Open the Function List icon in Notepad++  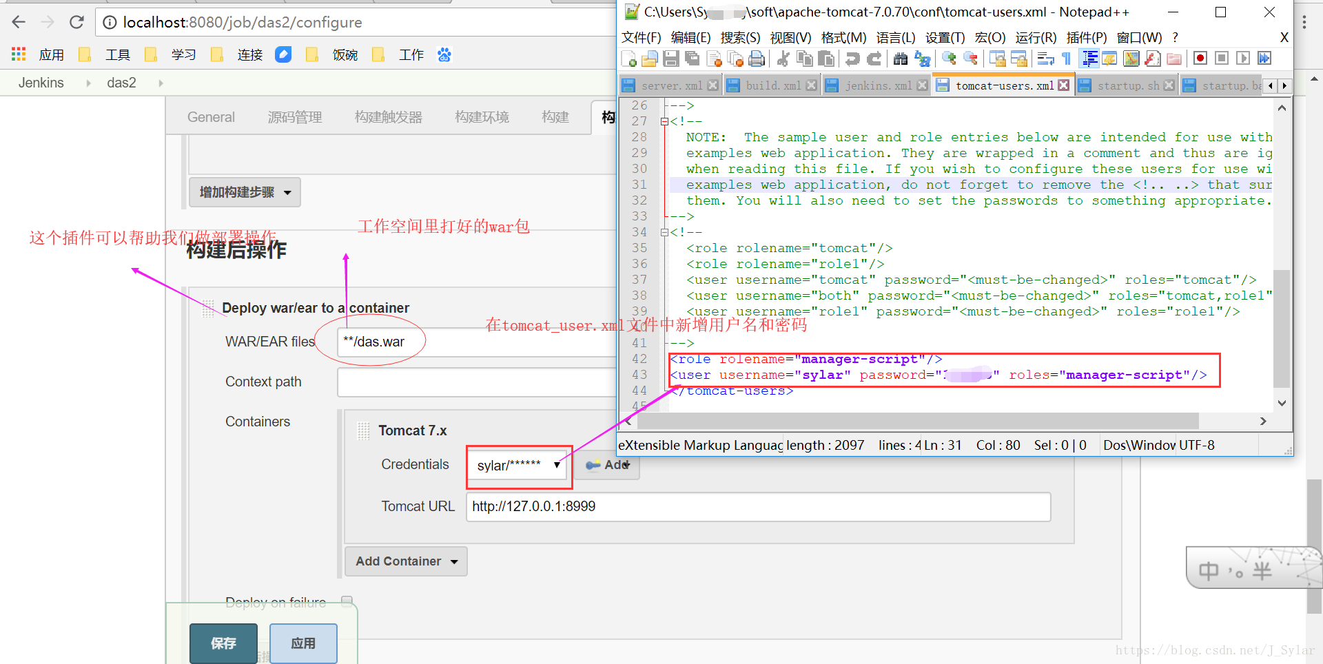[x=1153, y=59]
